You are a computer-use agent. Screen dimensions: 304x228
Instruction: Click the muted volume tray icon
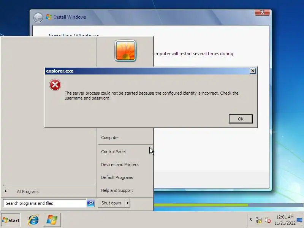click(x=268, y=220)
